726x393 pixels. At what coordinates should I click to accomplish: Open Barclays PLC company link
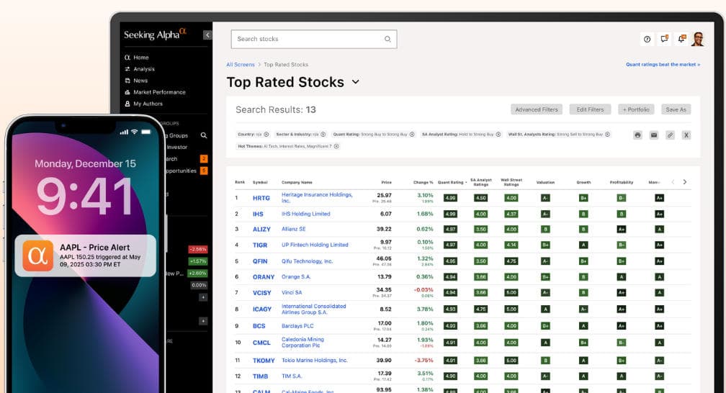[297, 326]
